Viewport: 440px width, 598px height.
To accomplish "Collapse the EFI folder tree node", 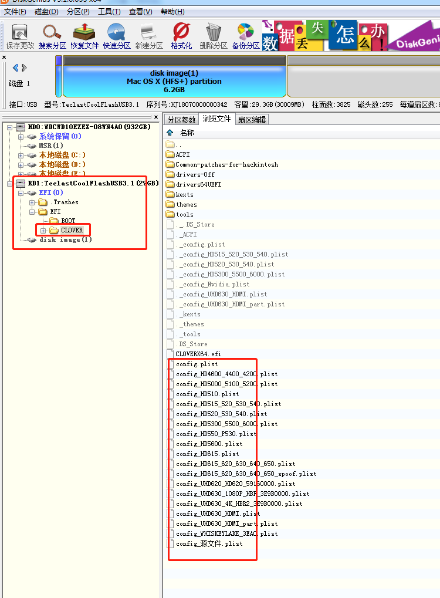I will click(32, 212).
